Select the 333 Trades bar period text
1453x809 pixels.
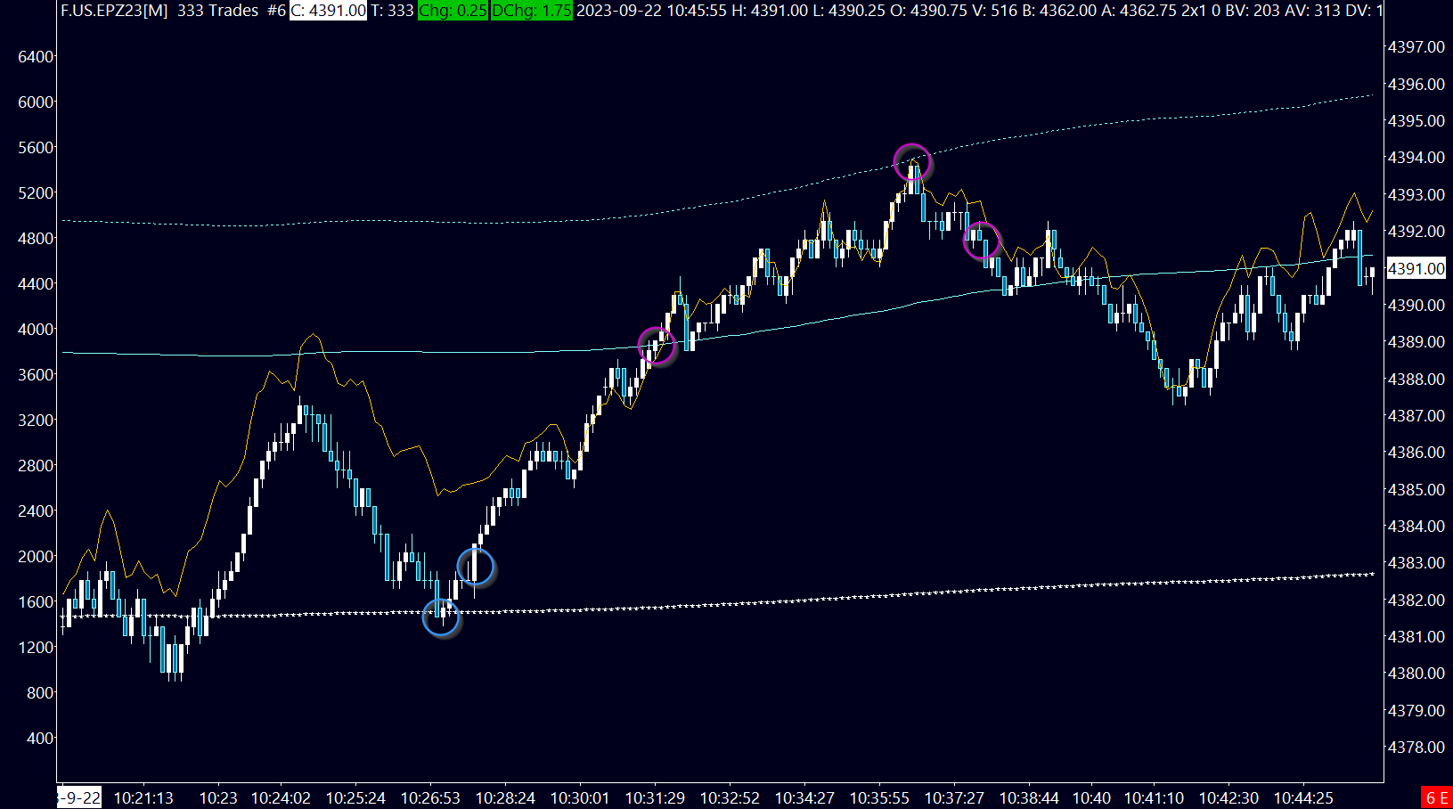click(218, 11)
